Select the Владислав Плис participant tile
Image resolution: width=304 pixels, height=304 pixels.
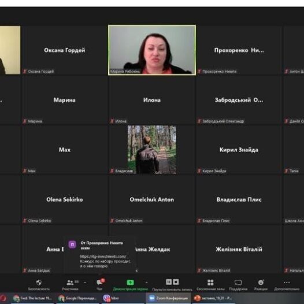point(239,199)
